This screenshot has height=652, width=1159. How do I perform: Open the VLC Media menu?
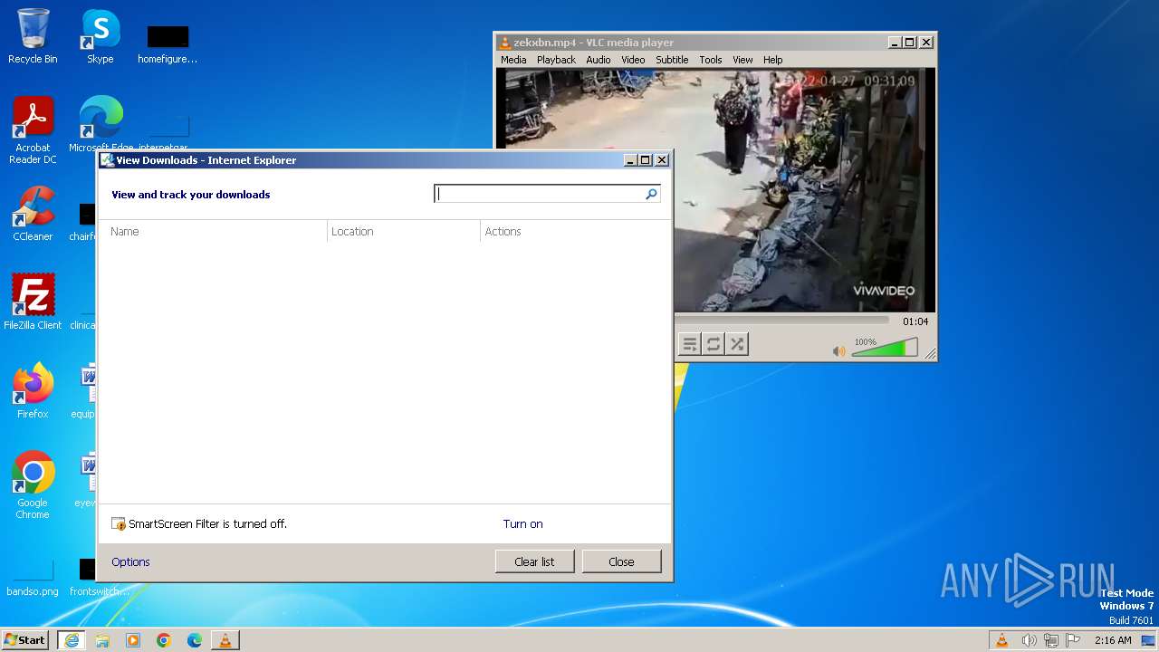(513, 60)
